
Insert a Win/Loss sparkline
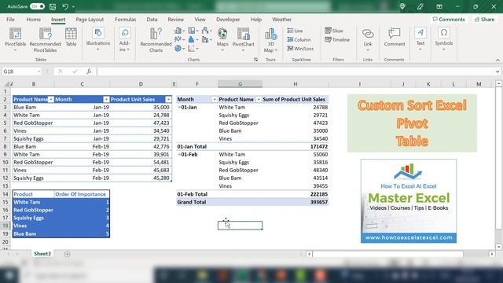tap(300, 49)
